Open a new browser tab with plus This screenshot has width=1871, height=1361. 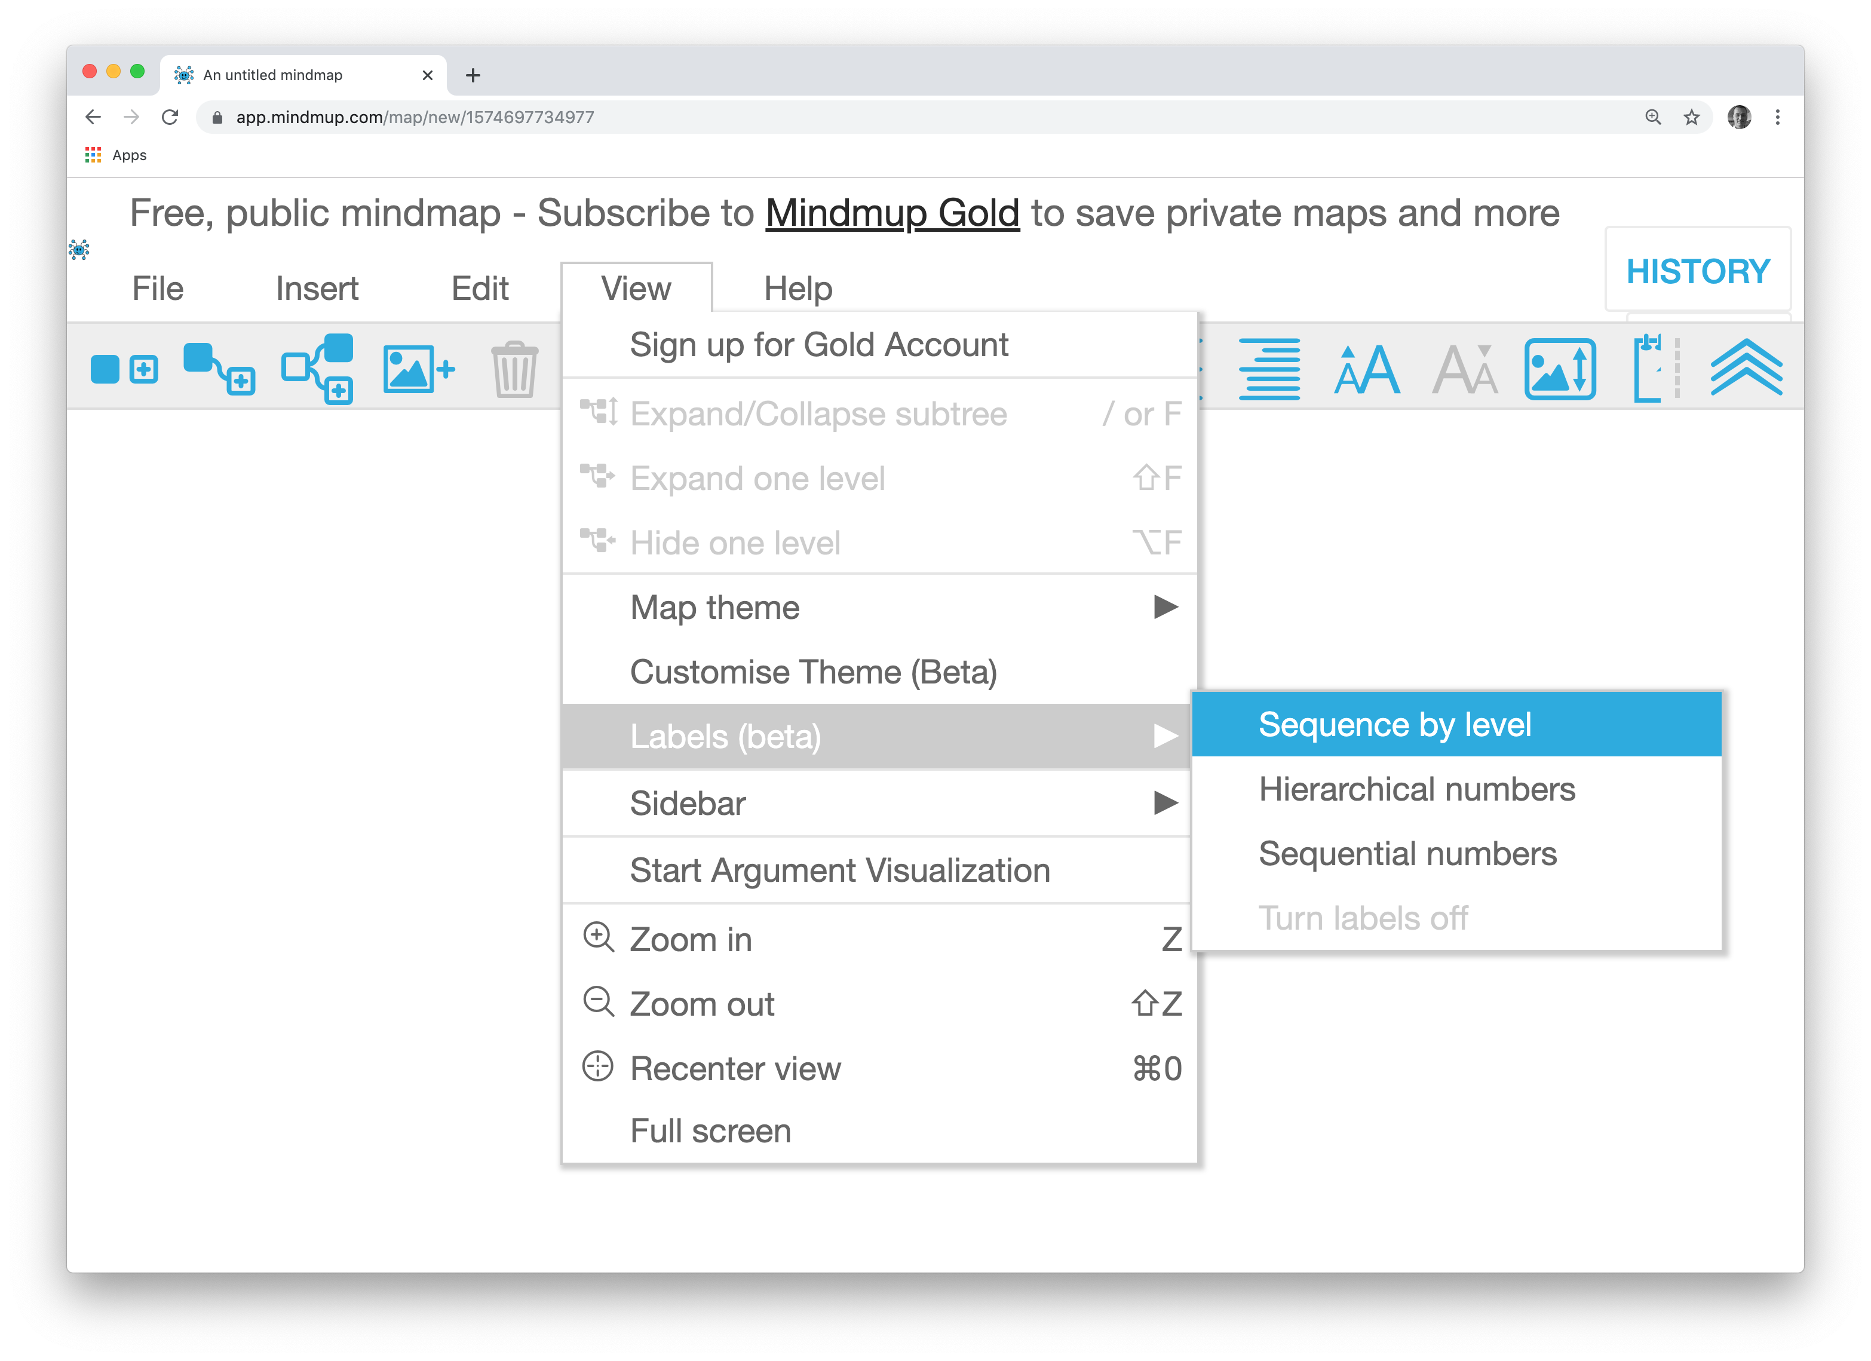click(473, 75)
